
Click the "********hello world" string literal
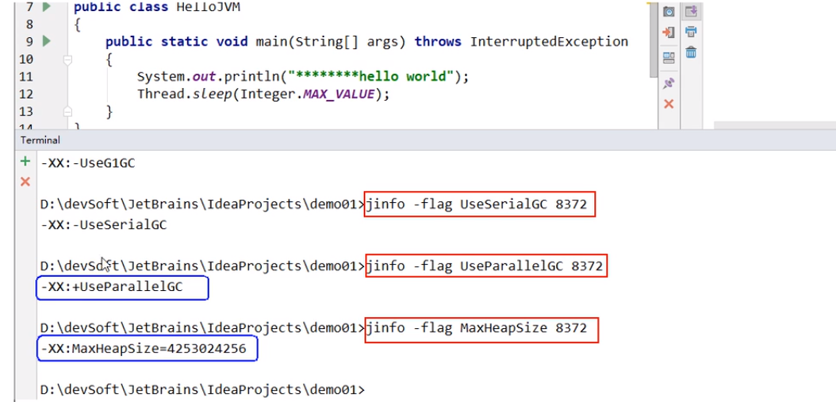pyautogui.click(x=370, y=76)
